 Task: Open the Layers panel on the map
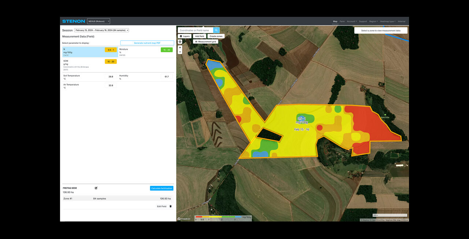pos(185,36)
